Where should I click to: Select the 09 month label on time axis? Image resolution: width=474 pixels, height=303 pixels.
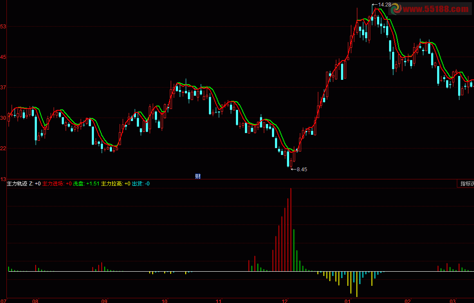(104, 301)
